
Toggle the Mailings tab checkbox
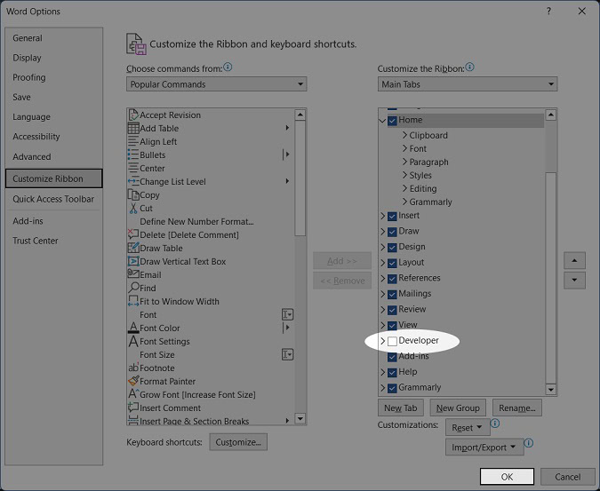tap(392, 294)
